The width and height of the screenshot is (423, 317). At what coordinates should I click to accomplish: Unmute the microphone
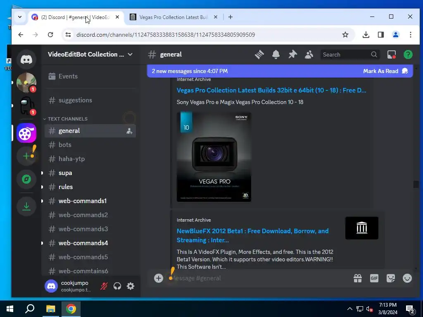coord(104,286)
